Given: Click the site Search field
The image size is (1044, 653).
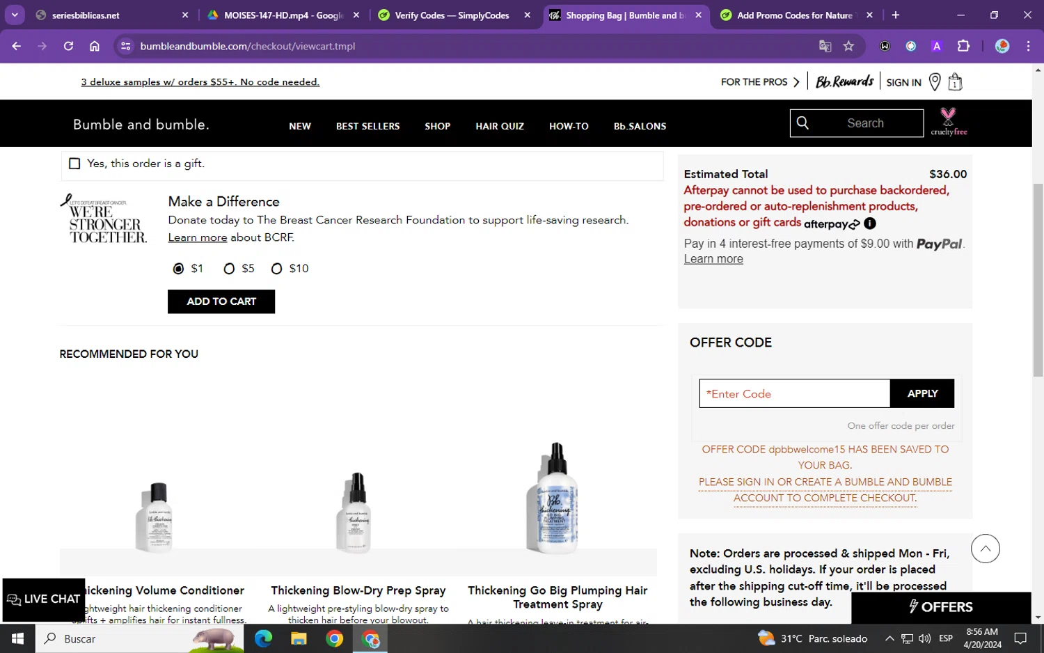Looking at the screenshot, I should 857,123.
